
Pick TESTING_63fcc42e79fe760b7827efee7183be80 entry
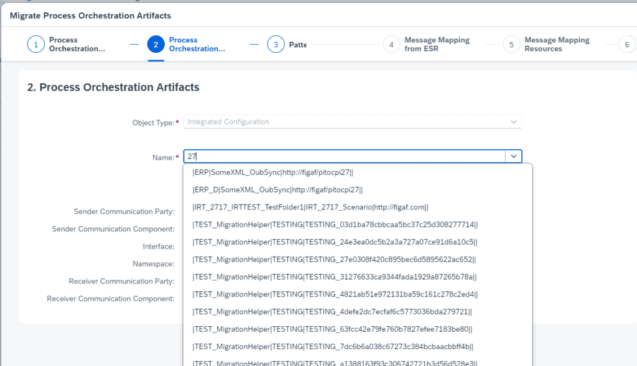[358, 329]
